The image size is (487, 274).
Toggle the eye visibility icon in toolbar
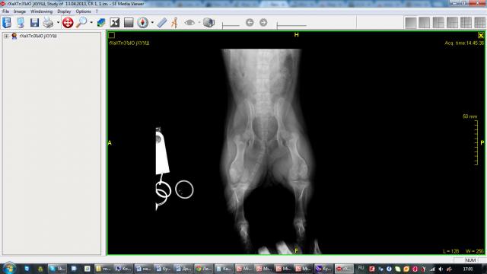189,23
